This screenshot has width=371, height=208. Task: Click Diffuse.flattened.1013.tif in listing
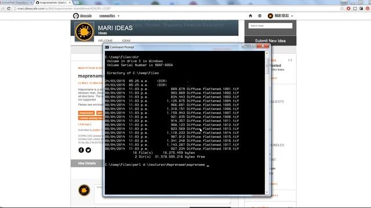coord(213,129)
